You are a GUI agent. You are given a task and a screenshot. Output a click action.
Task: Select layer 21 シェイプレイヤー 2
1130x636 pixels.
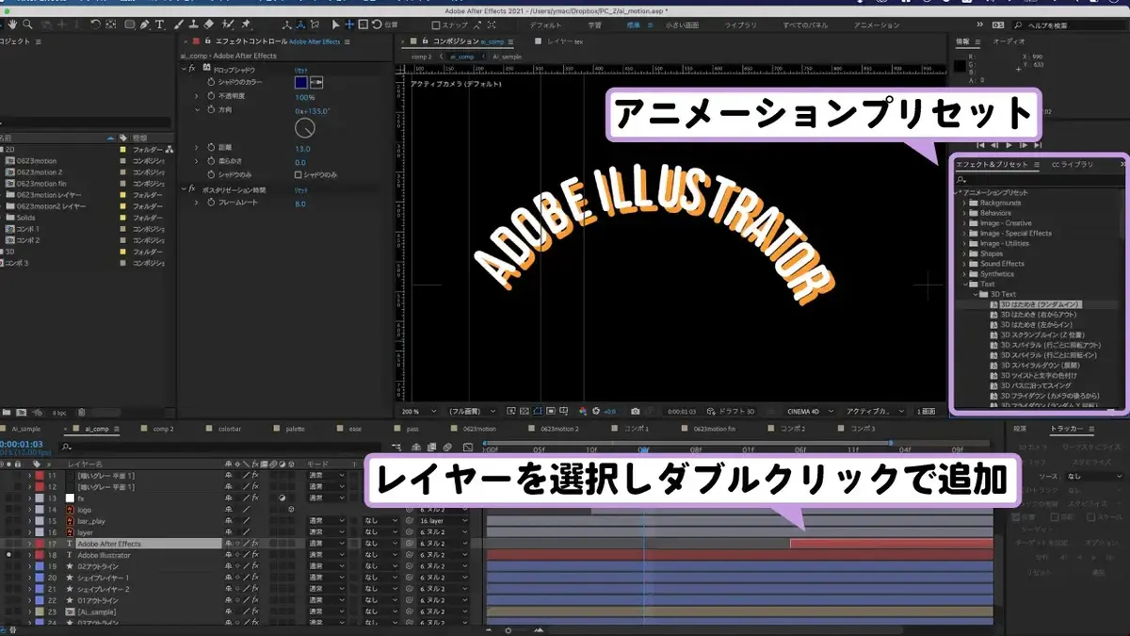pos(104,589)
